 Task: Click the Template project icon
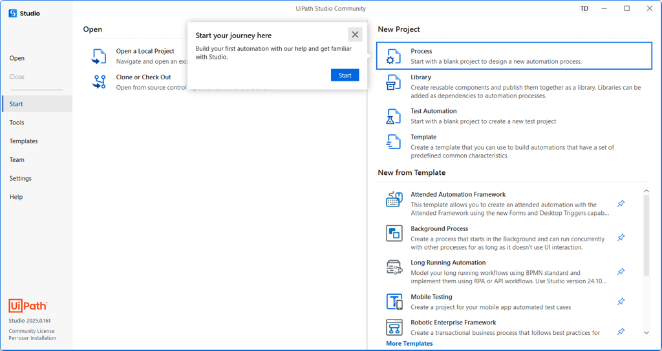click(x=394, y=142)
